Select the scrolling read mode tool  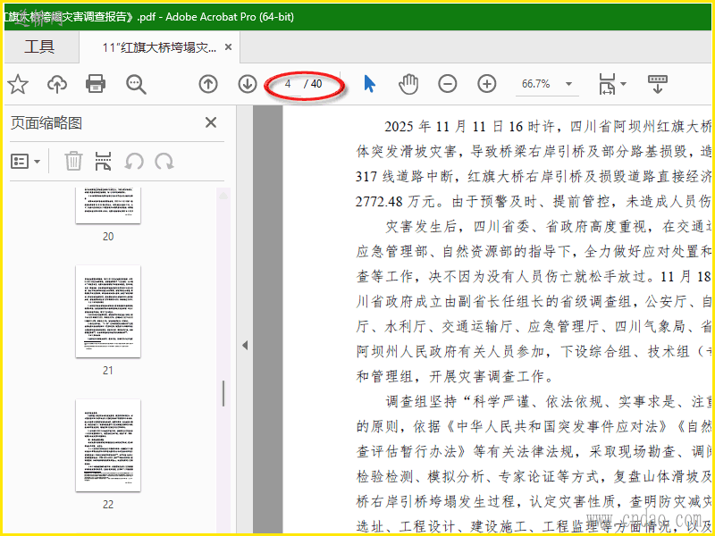[657, 84]
